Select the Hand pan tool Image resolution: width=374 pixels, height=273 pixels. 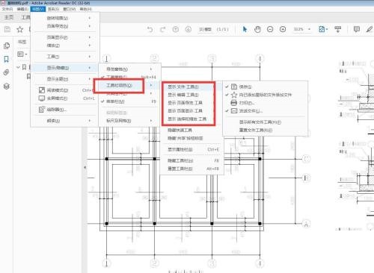(x=257, y=29)
